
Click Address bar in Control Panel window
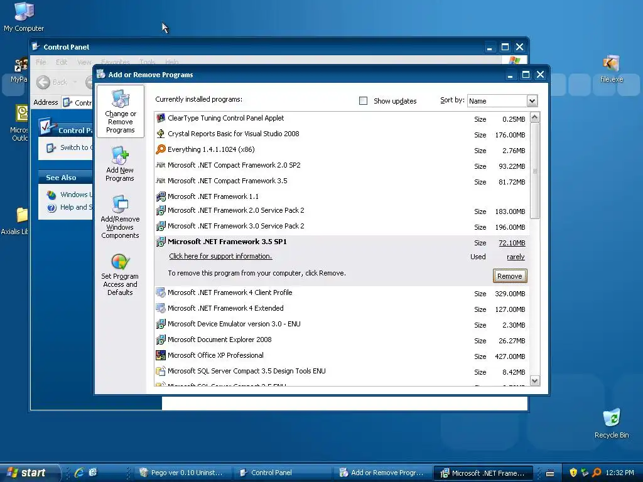coord(78,102)
